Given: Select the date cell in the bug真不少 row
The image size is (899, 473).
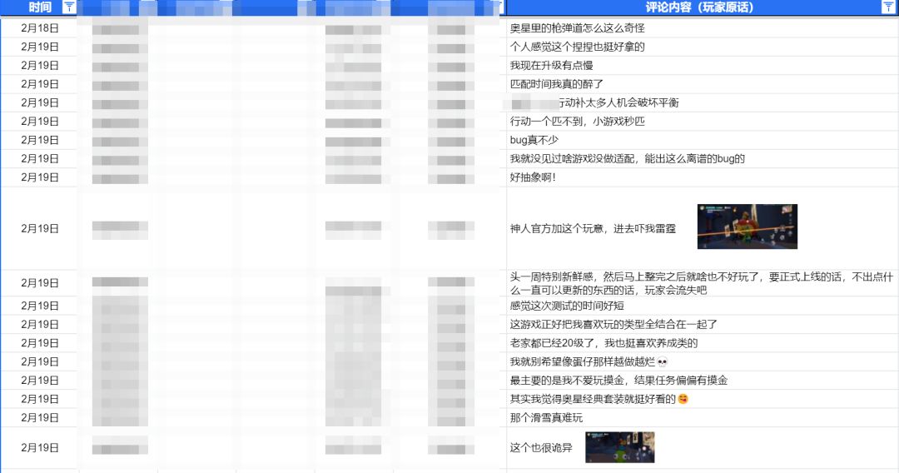Looking at the screenshot, I should click(x=40, y=140).
